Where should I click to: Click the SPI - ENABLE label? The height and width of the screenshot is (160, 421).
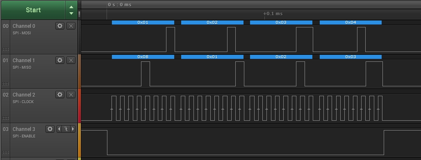[x=24, y=136]
